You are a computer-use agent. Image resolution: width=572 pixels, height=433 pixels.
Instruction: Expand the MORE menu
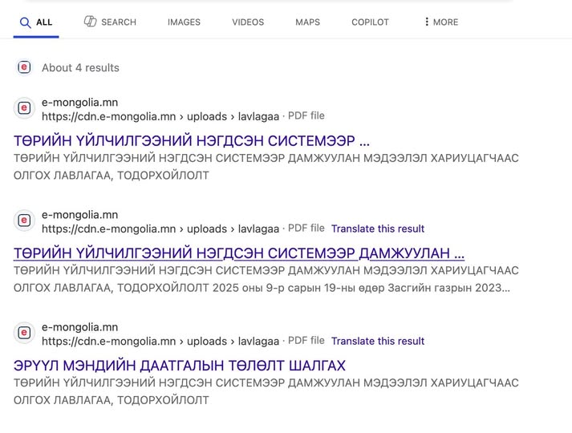tap(440, 22)
